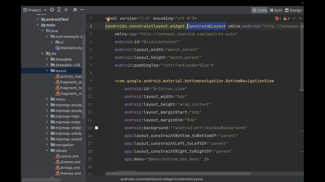This screenshot has height=182, width=325.
Task: Click the yellow warning indicator icon
Action: [x=285, y=18]
